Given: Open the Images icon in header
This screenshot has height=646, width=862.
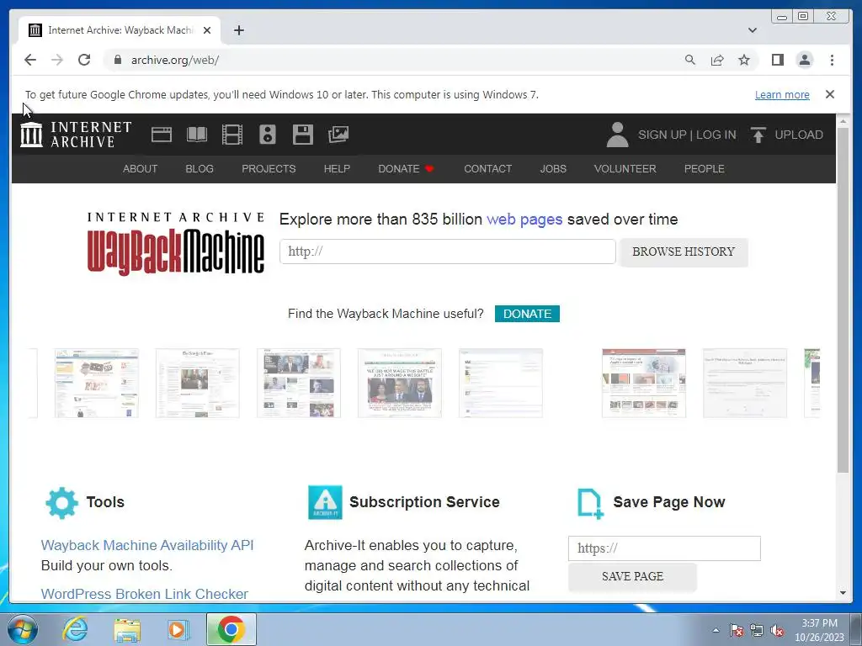Looking at the screenshot, I should (338, 135).
